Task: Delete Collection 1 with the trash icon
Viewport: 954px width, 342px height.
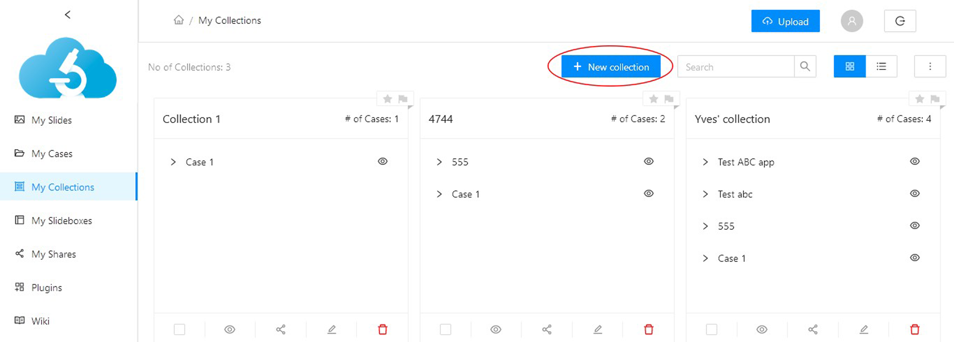Action: (x=383, y=329)
